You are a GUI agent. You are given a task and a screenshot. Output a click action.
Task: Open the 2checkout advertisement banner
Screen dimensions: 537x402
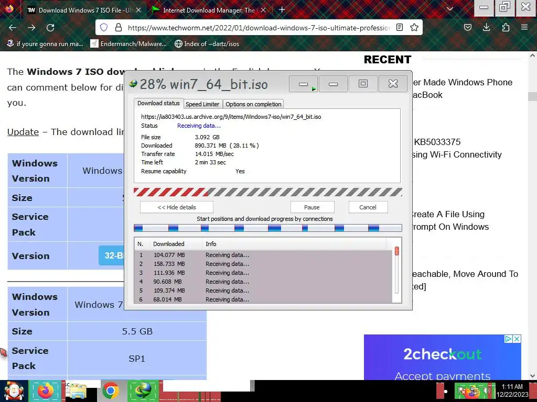click(443, 357)
